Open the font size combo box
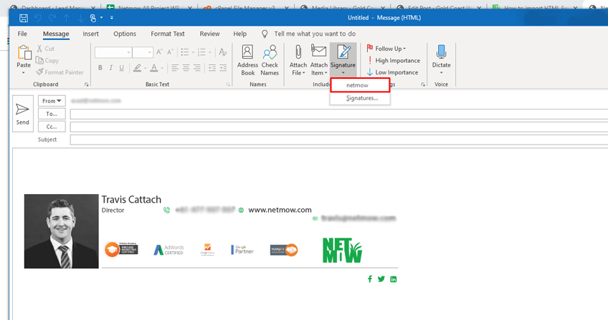 (x=142, y=52)
